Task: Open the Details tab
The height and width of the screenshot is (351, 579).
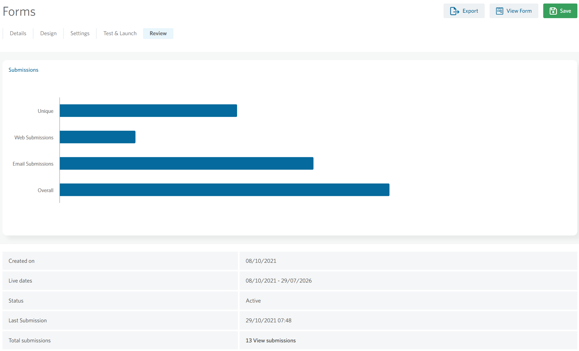Action: click(x=18, y=33)
